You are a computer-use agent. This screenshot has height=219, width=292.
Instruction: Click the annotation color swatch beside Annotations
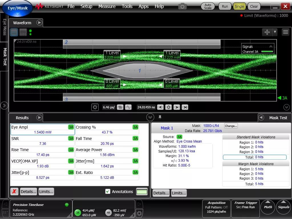point(142,192)
